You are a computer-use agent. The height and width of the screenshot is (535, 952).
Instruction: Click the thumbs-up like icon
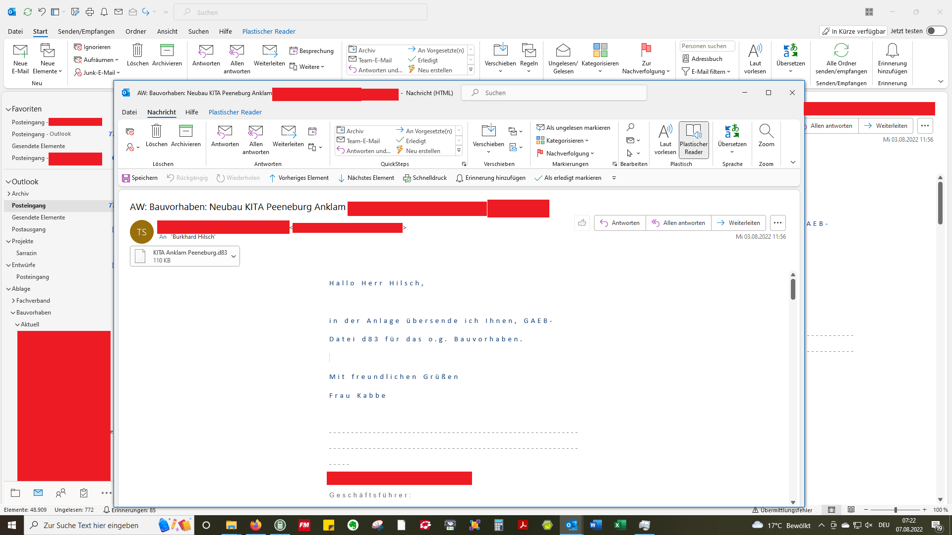point(582,223)
